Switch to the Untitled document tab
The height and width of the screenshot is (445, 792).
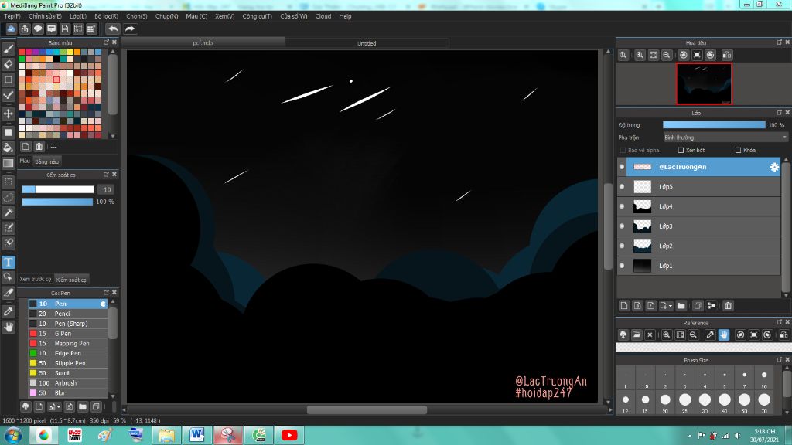click(x=367, y=43)
